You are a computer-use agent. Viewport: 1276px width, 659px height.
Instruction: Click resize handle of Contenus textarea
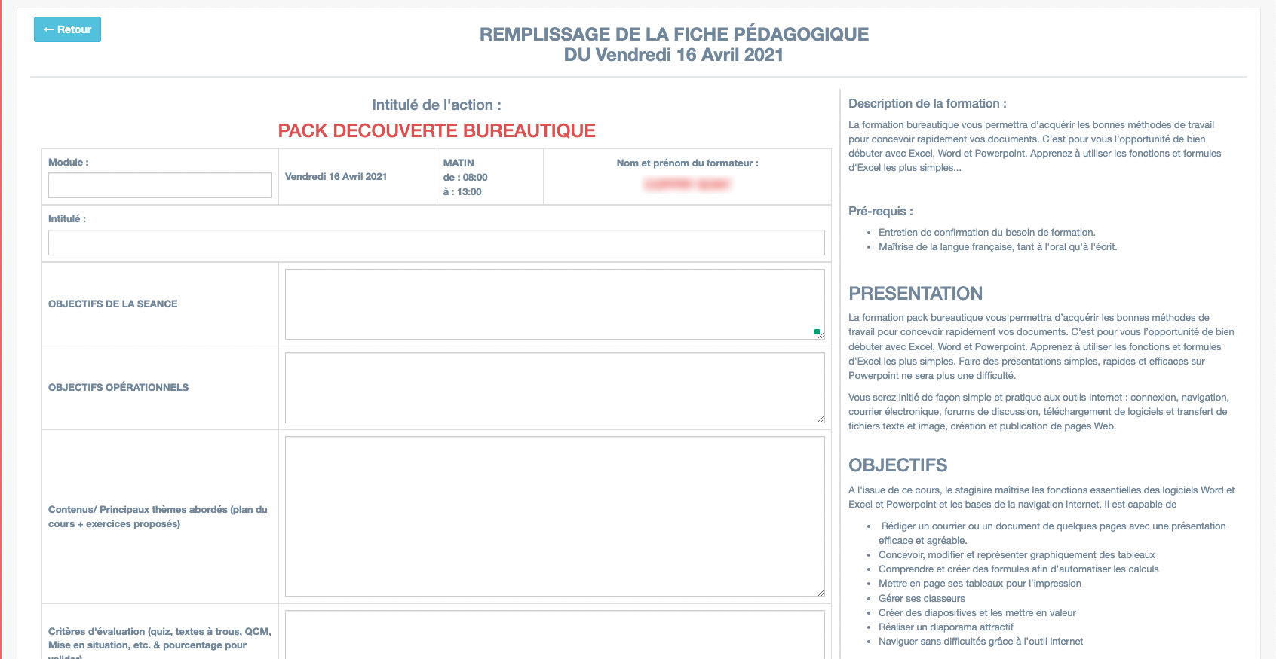821,593
